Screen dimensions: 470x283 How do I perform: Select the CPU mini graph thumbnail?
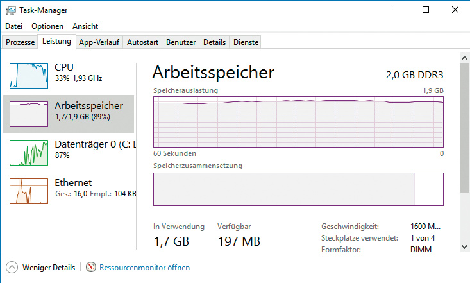pos(29,75)
